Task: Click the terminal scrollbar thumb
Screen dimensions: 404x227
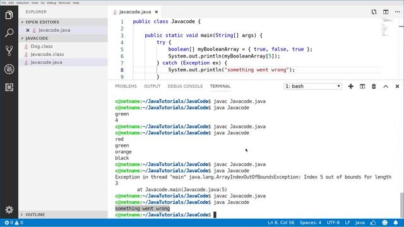Action: (x=401, y=204)
